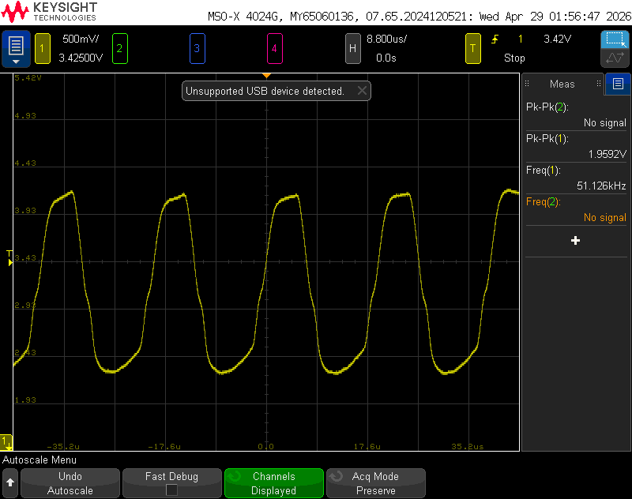Image resolution: width=632 pixels, height=499 pixels.
Task: Open the main menu blue list icon
Action: tap(16, 48)
